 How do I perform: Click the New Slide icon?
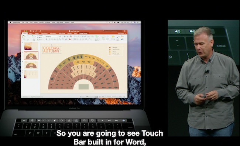(33, 38)
